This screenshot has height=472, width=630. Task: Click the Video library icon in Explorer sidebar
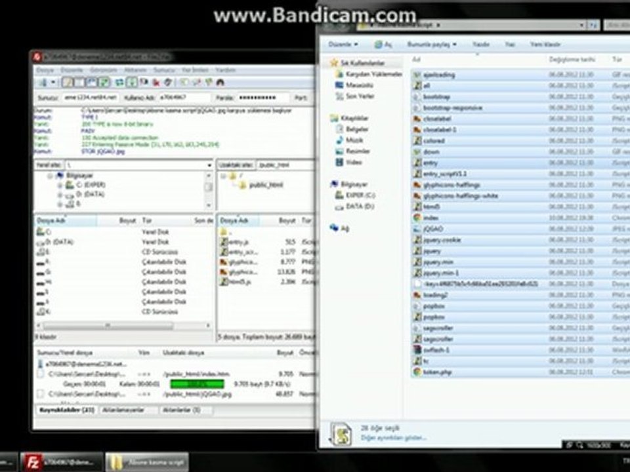(x=339, y=162)
